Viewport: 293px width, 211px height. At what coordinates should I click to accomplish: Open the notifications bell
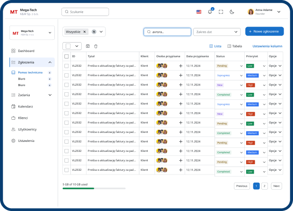[x=210, y=12]
